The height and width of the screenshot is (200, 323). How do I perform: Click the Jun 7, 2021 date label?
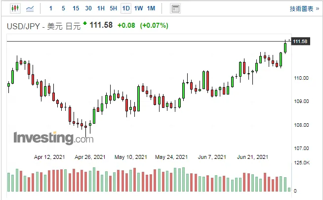pyautogui.click(x=212, y=157)
